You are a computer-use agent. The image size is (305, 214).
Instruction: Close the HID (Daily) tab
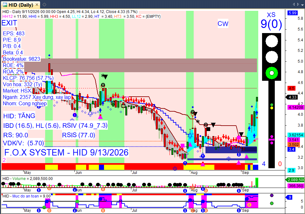37,5
